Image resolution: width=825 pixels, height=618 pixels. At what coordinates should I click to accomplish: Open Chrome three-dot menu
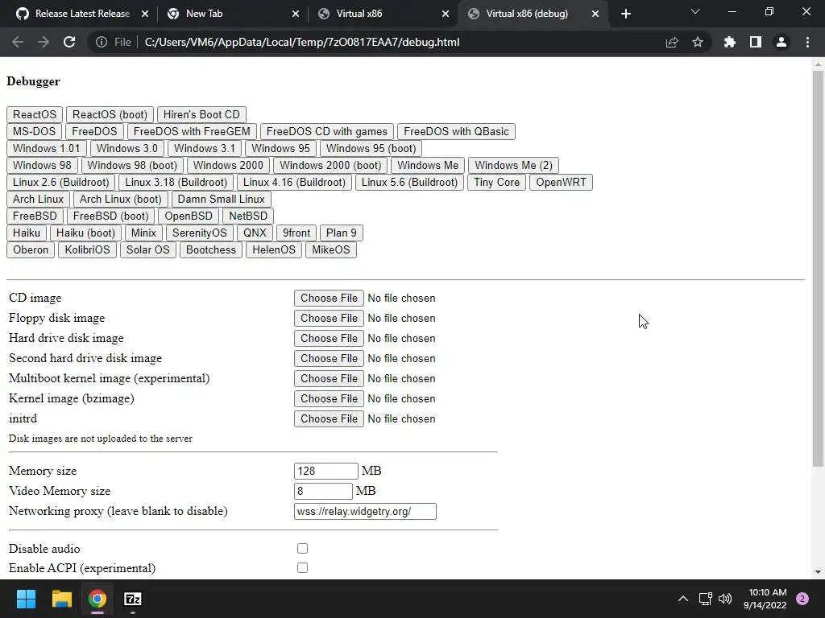[x=807, y=42]
